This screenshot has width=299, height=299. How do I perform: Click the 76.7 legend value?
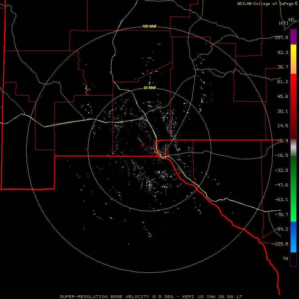coord(283,67)
